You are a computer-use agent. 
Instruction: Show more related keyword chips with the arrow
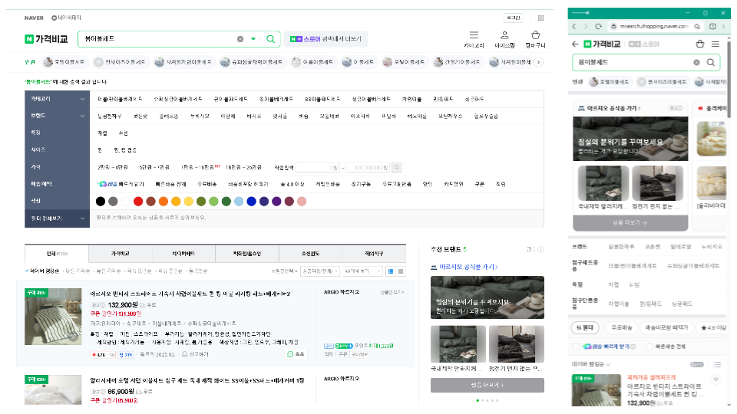coord(539,62)
